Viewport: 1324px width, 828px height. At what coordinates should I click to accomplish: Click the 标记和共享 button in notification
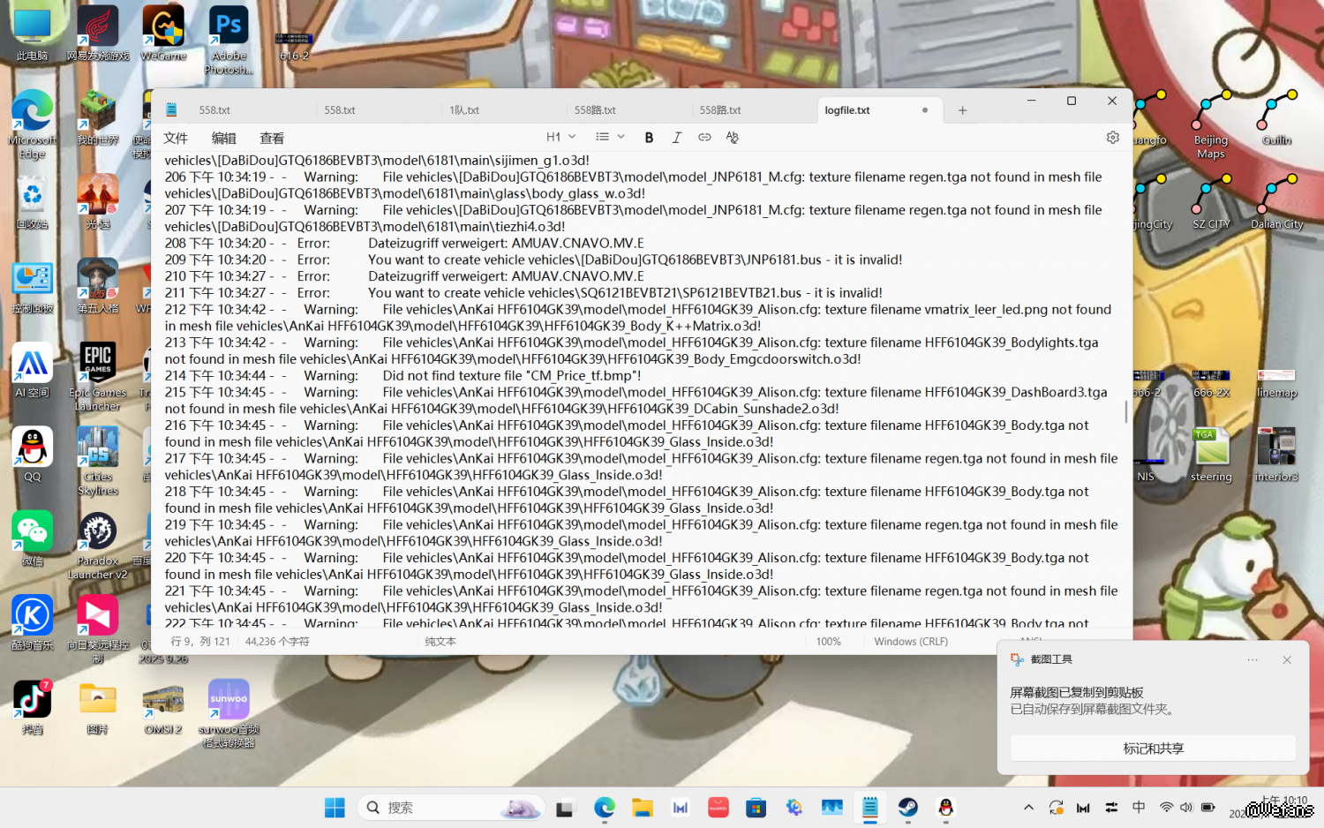[x=1153, y=749]
